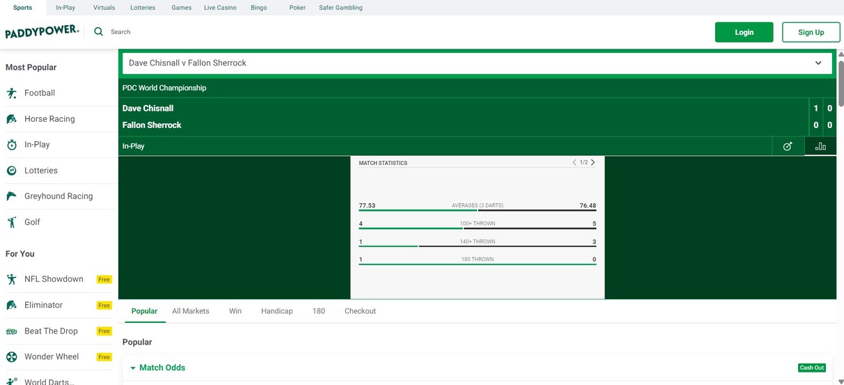Click the Averages (3 Darts) statistic bar
The image size is (844, 385).
tap(477, 210)
